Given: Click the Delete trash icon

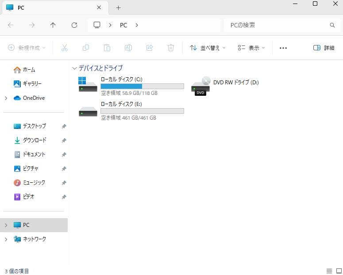Looking at the screenshot, I should click(171, 48).
